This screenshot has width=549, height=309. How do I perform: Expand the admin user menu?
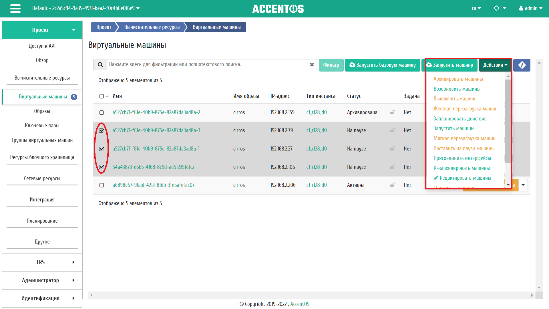(x=531, y=8)
